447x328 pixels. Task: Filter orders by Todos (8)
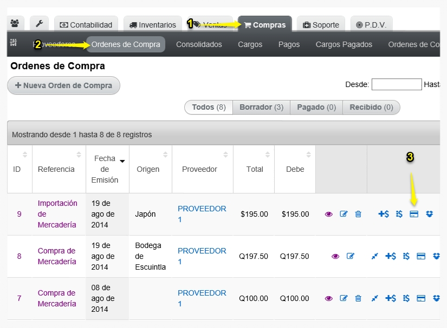(209, 107)
